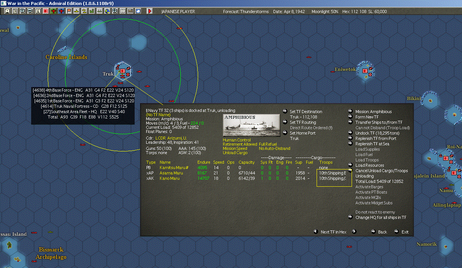
Task: Click the Back button
Action: [382, 232]
